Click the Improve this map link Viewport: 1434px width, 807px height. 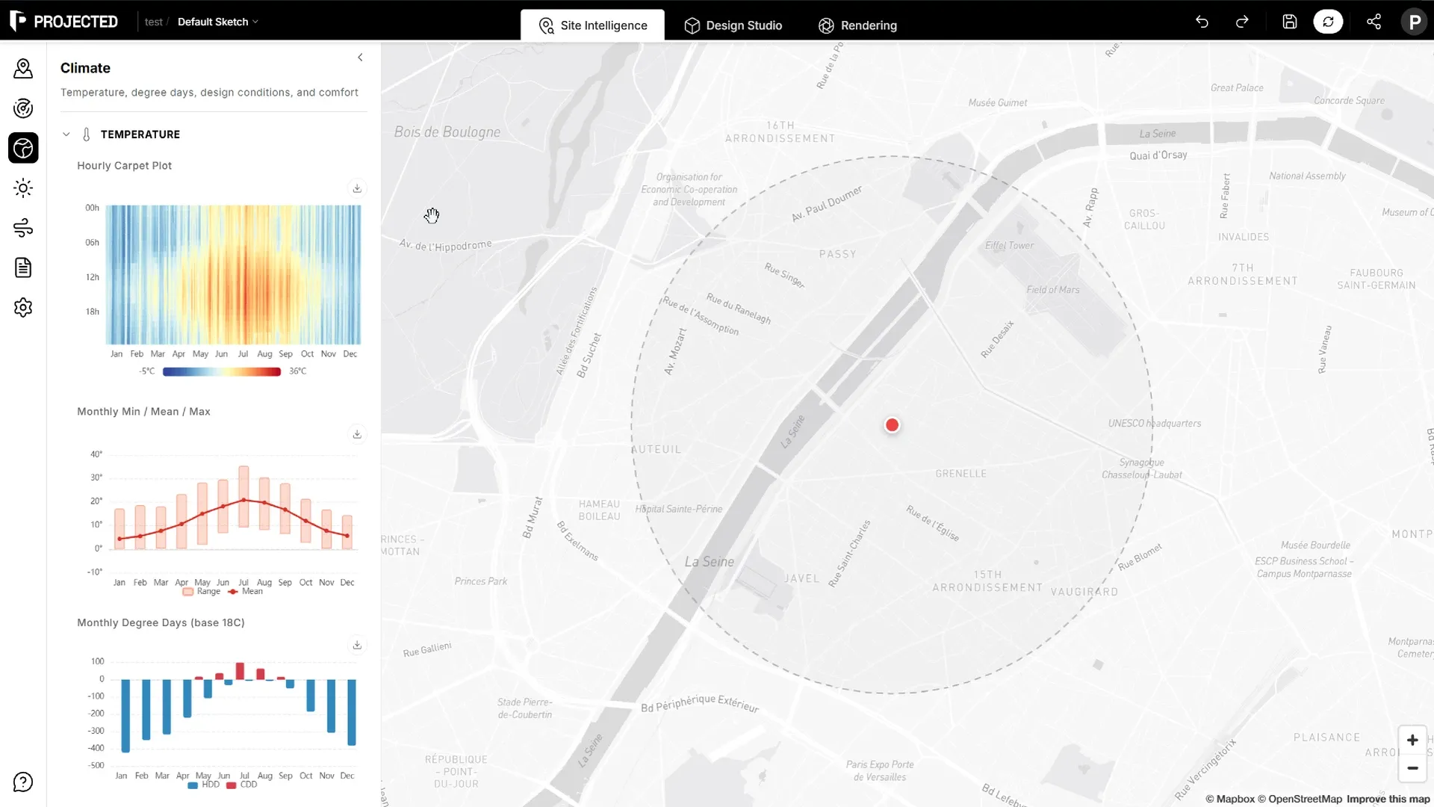coord(1388,799)
